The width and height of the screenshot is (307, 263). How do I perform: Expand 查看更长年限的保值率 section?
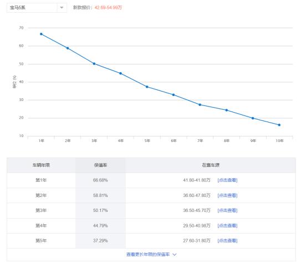151,254
